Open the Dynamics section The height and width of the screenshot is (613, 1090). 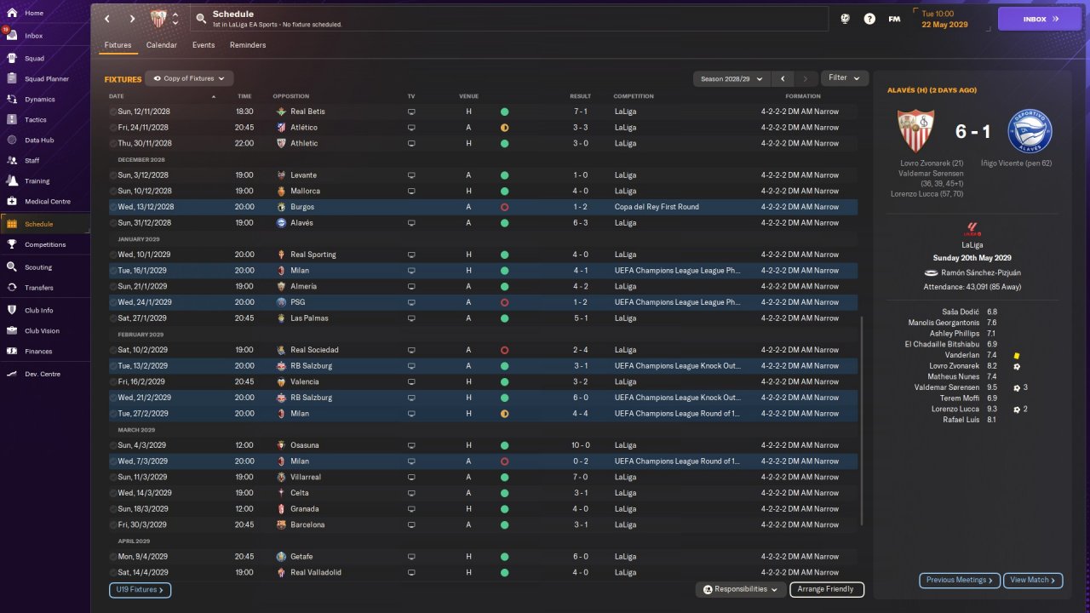pyautogui.click(x=39, y=99)
